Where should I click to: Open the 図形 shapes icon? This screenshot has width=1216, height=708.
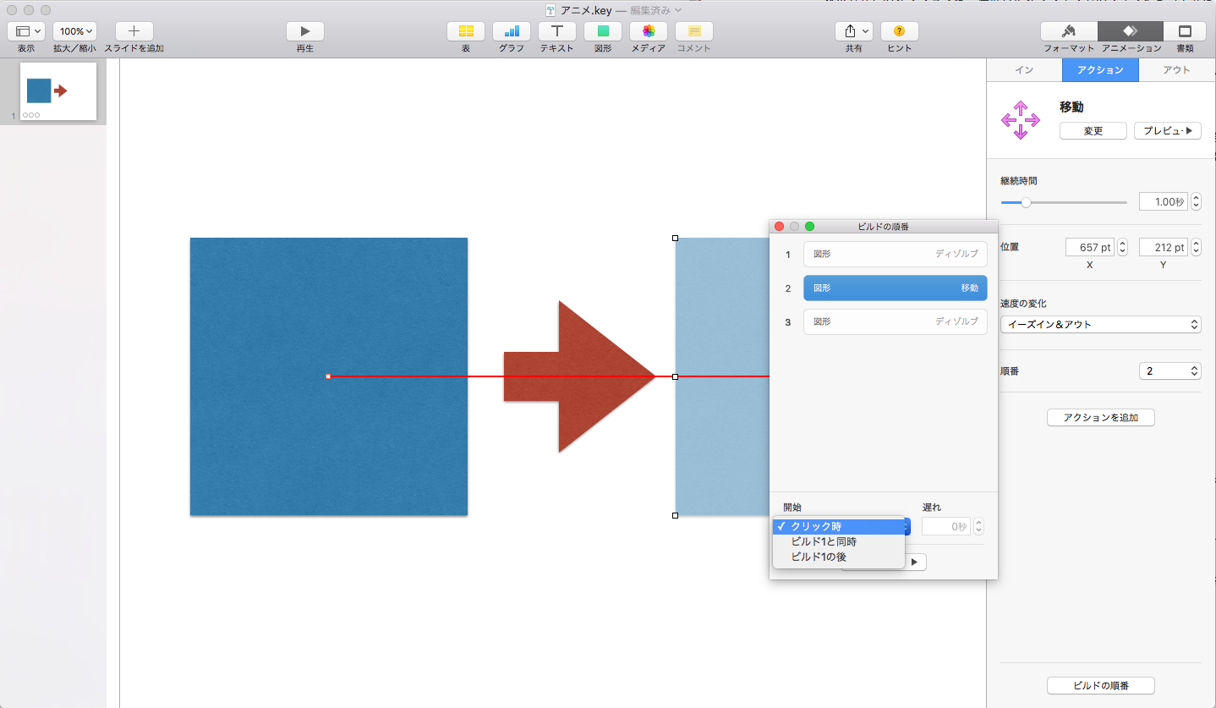[x=602, y=31]
